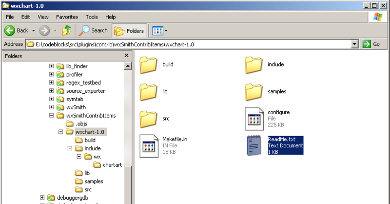Select the src folder in tree
The height and width of the screenshot is (204, 390).
coord(88,189)
